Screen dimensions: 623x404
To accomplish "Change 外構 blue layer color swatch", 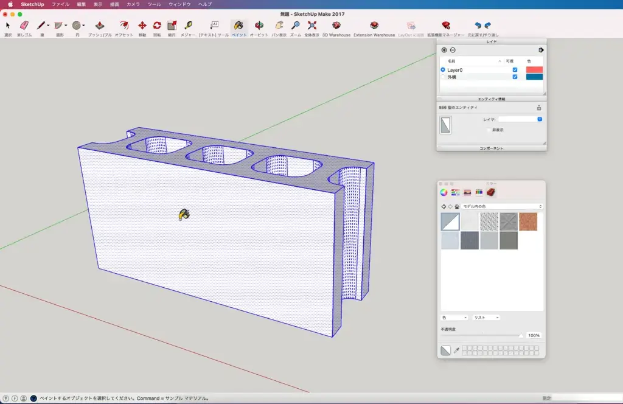I will click(534, 77).
